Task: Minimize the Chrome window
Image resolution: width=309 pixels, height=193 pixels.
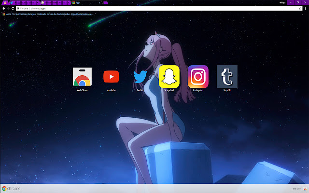Action: tap(291, 2)
